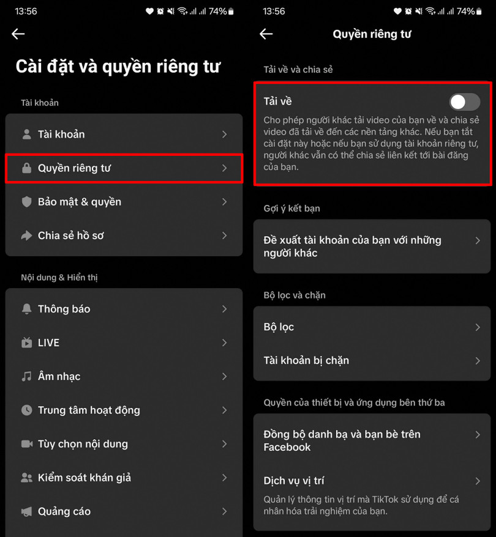Click the Wi-Fi icon in left status bar

click(182, 11)
